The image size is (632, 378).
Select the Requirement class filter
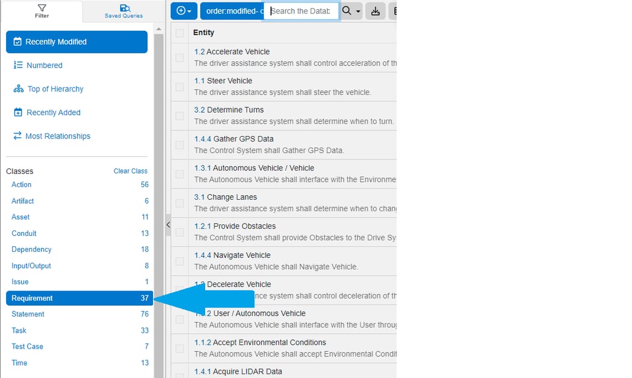pos(77,298)
